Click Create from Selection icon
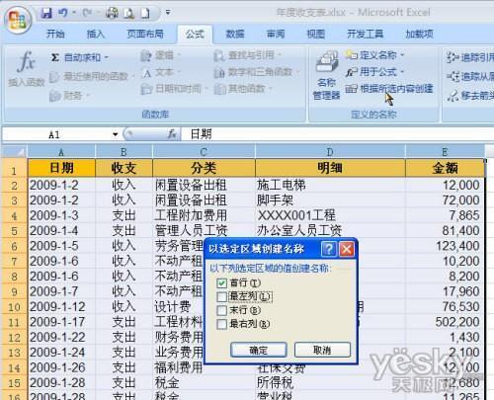 coord(351,89)
